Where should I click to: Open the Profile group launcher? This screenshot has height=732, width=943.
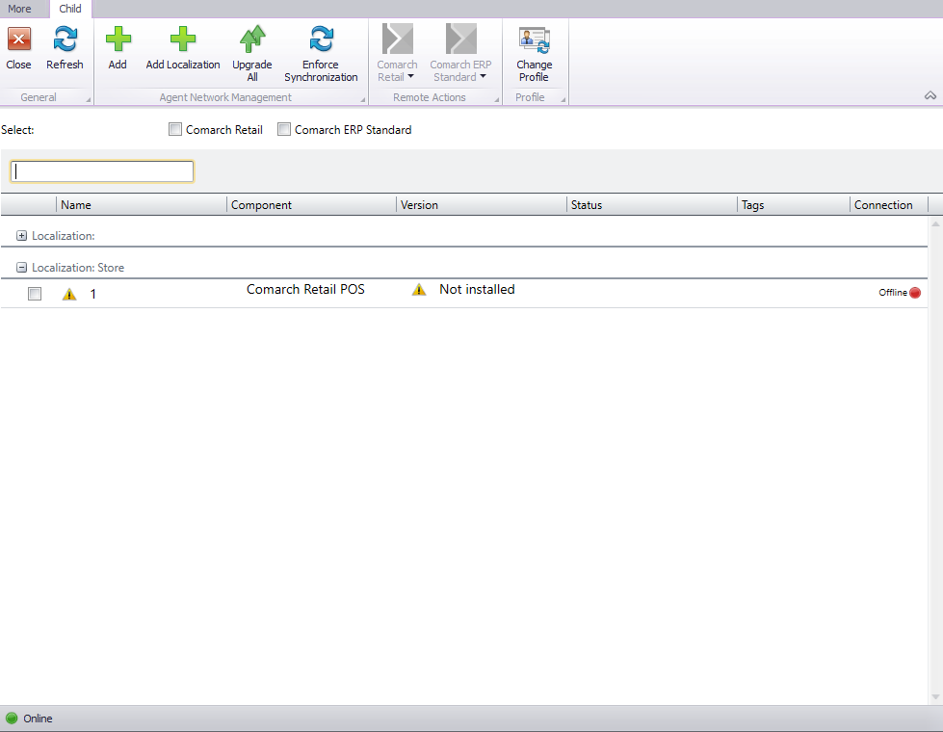[x=563, y=100]
